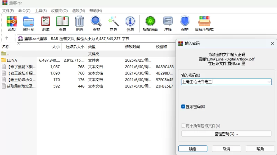Viewport: 277px width, 155px height.
Task: Click checksum value 8A89C483
Action: (165, 67)
